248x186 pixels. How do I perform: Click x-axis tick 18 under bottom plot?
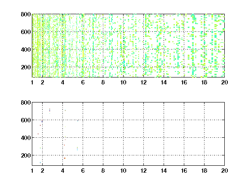[204, 170]
